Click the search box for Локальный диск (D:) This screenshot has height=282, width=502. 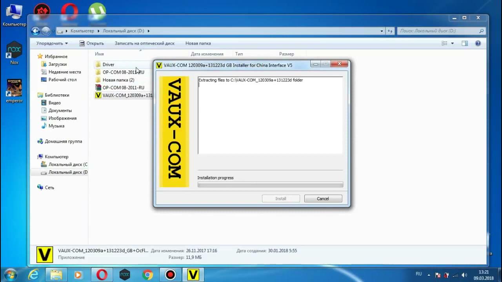click(442, 31)
